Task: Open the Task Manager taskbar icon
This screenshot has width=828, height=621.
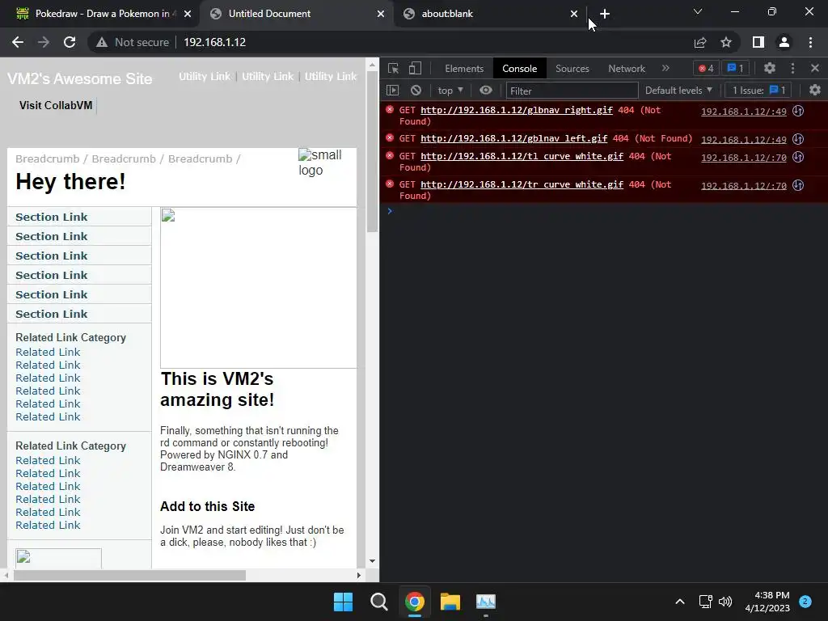Action: coord(486,602)
